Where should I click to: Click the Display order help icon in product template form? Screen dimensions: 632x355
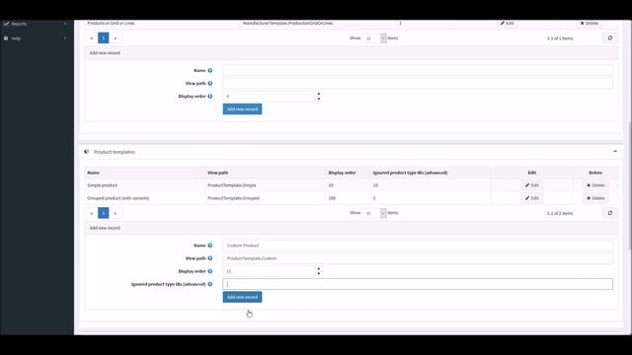[210, 271]
